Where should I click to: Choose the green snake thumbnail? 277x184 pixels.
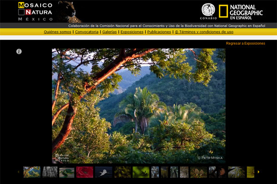point(66,172)
